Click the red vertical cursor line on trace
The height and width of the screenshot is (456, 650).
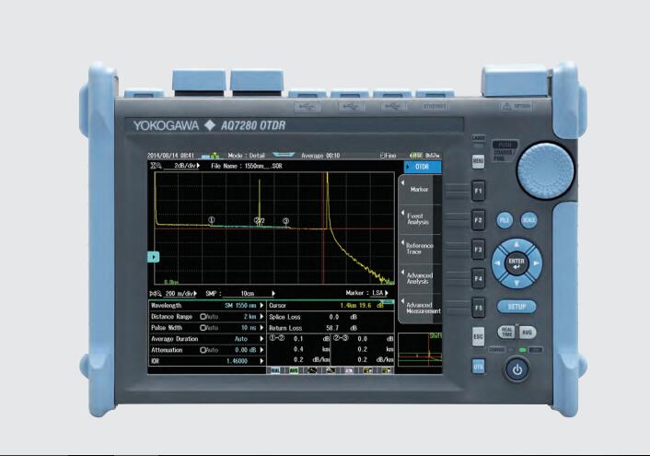tap(323, 228)
